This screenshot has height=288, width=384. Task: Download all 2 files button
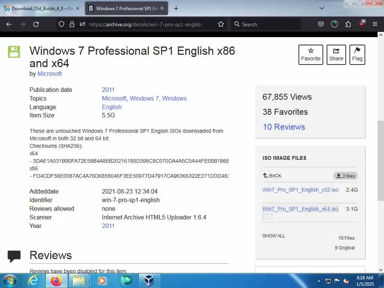345,176
